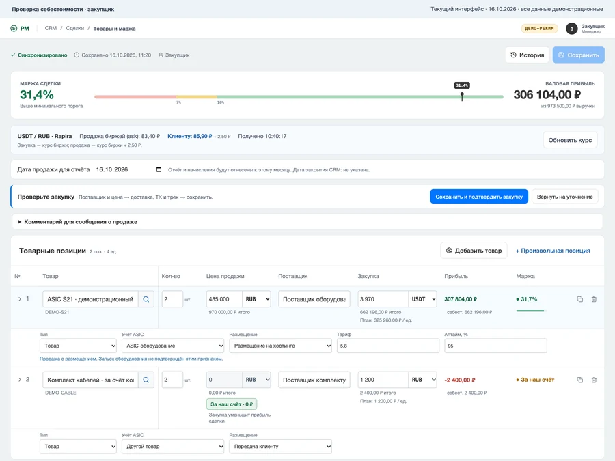Open sale price currency dropdown for ASIC S21

(x=256, y=299)
